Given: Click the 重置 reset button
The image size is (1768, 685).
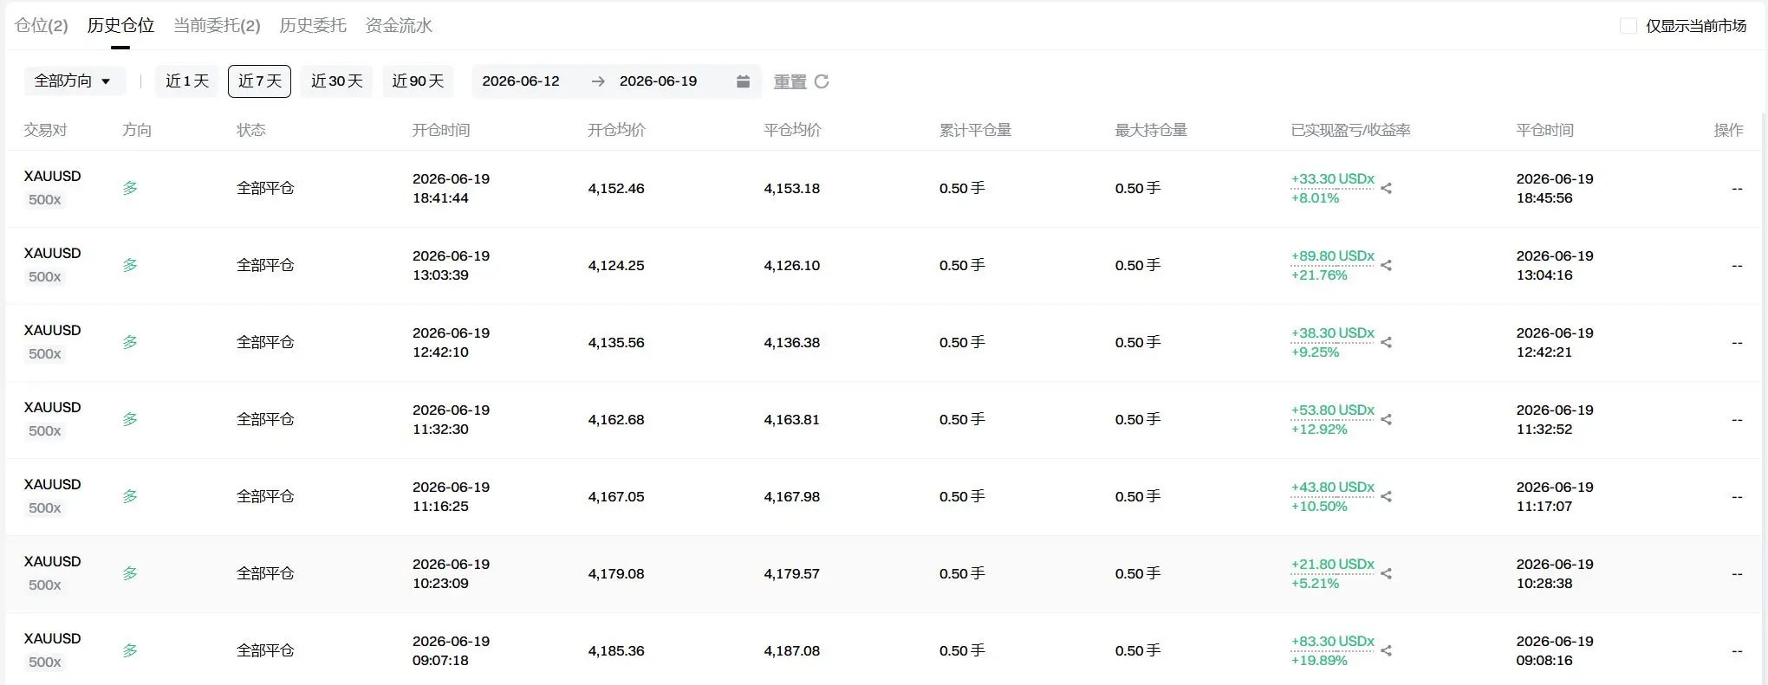Looking at the screenshot, I should pos(790,81).
